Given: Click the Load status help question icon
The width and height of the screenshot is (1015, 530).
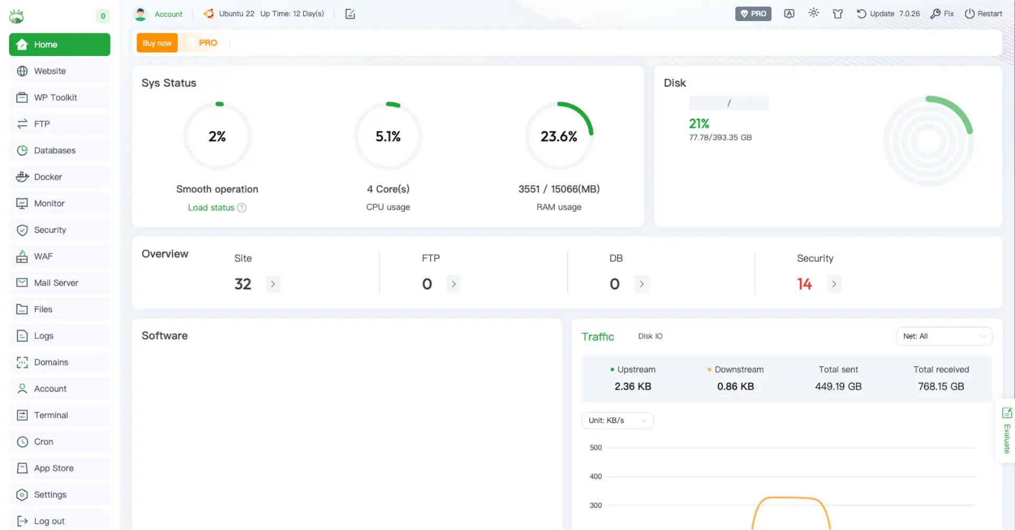Looking at the screenshot, I should (242, 207).
